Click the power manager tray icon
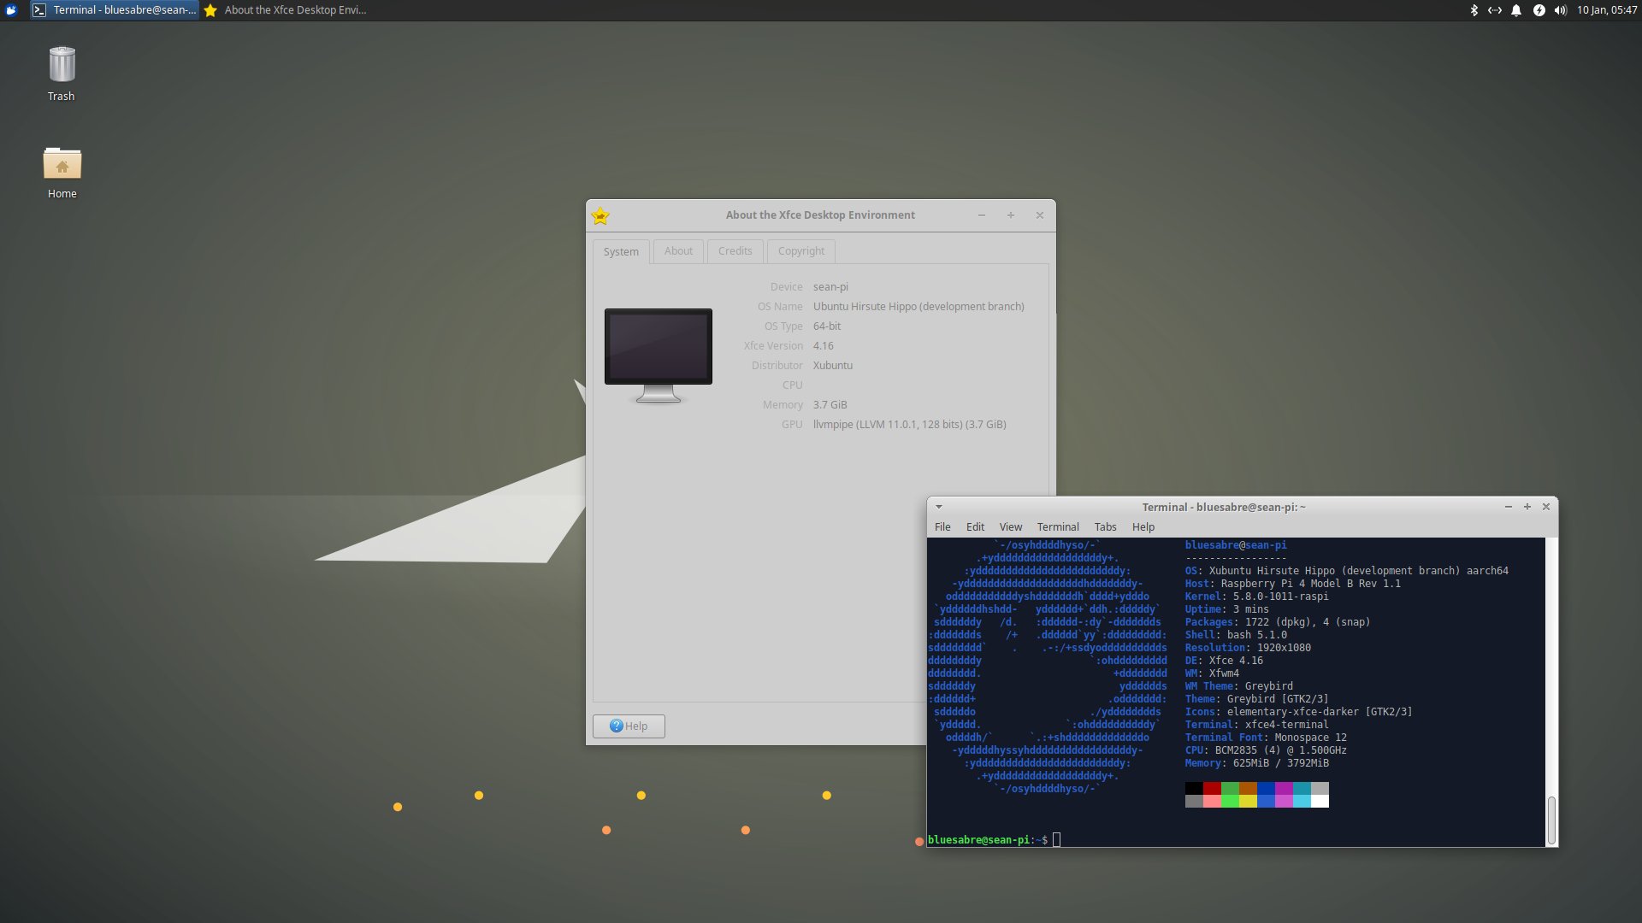This screenshot has height=923, width=1642. tap(1539, 10)
